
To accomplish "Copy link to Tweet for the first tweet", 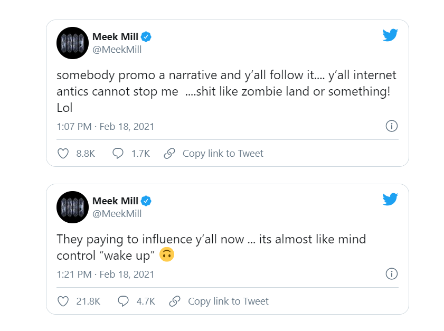I will click(x=223, y=154).
